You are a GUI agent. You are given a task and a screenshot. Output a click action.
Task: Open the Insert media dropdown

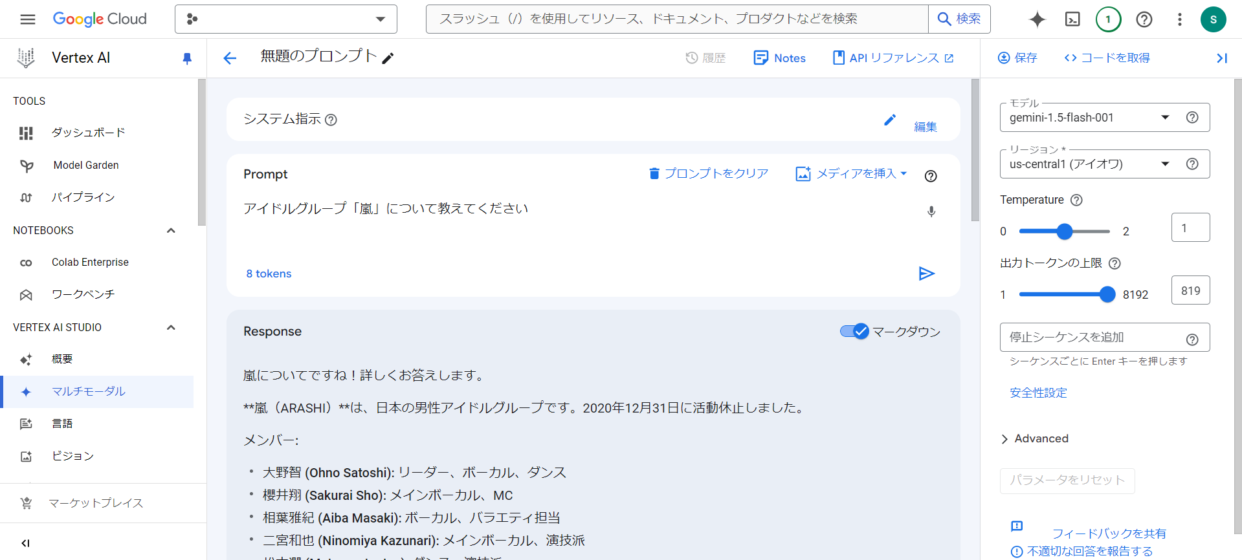[851, 173]
